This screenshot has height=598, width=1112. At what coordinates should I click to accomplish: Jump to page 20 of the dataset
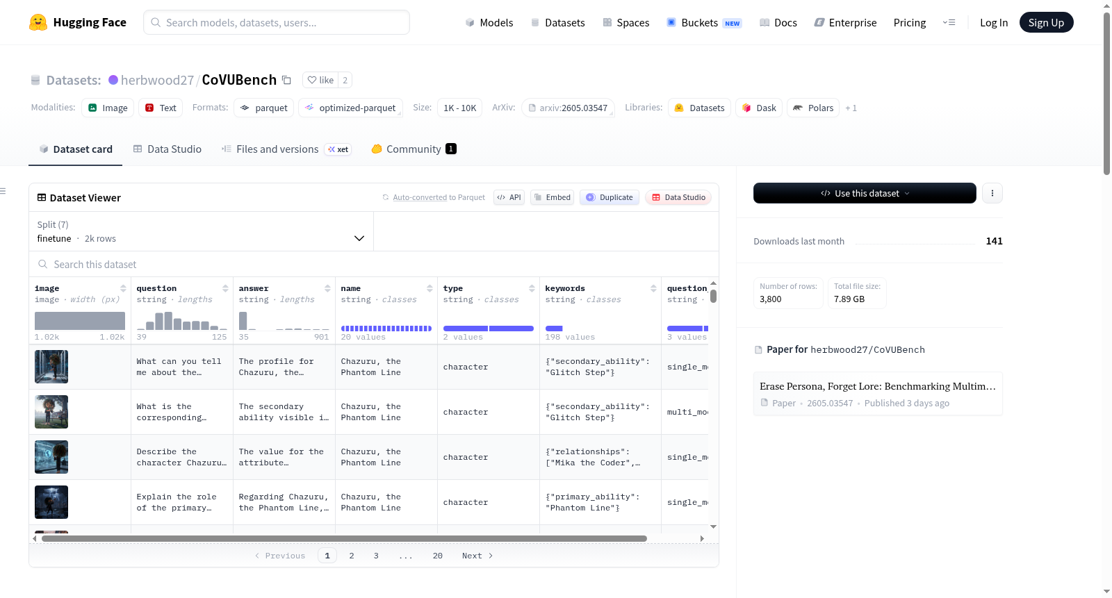tap(438, 556)
